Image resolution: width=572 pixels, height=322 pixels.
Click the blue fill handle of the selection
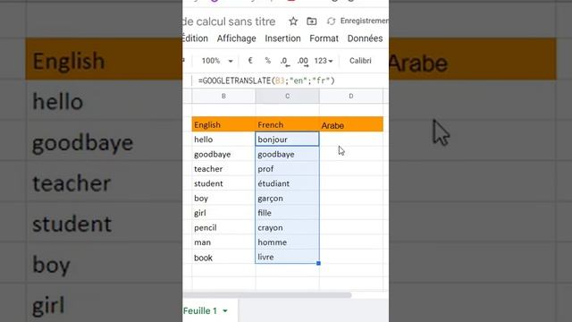[x=318, y=263]
